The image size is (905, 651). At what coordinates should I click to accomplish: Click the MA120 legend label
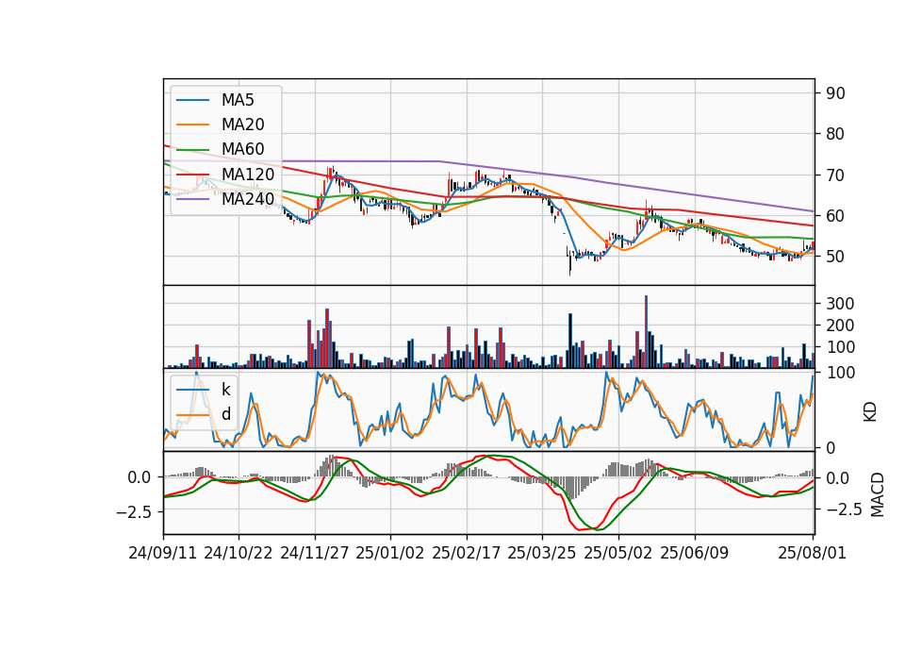248,174
